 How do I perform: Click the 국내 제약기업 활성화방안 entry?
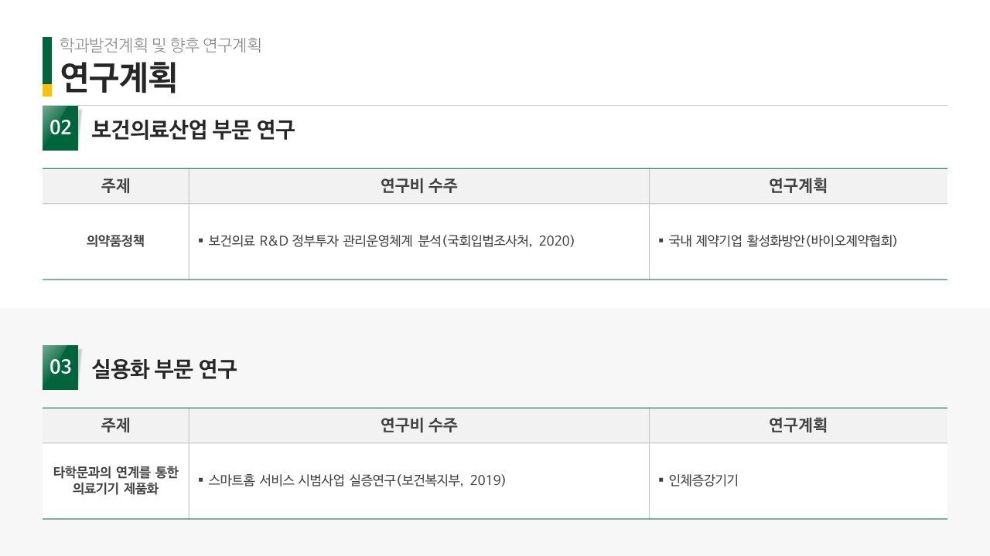(783, 241)
